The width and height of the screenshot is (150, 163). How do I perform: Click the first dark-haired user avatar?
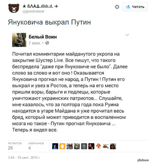55,146
